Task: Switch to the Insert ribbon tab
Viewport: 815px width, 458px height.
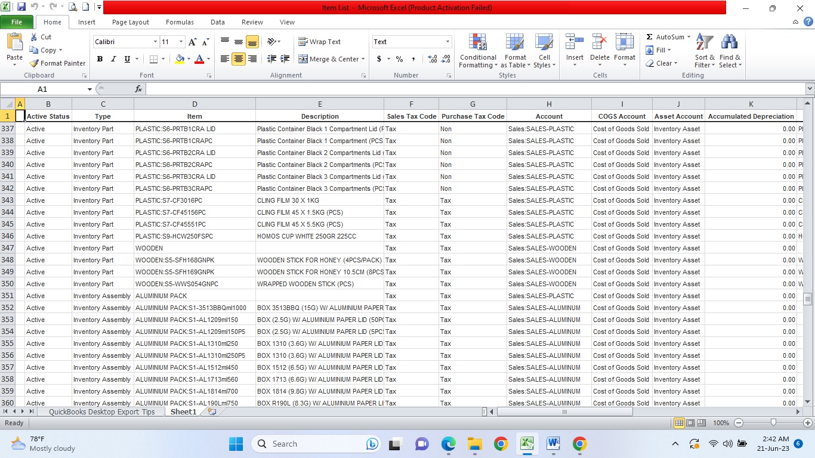Action: pyautogui.click(x=87, y=22)
